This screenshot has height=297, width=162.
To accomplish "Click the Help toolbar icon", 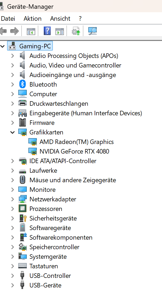I will 47,31.
